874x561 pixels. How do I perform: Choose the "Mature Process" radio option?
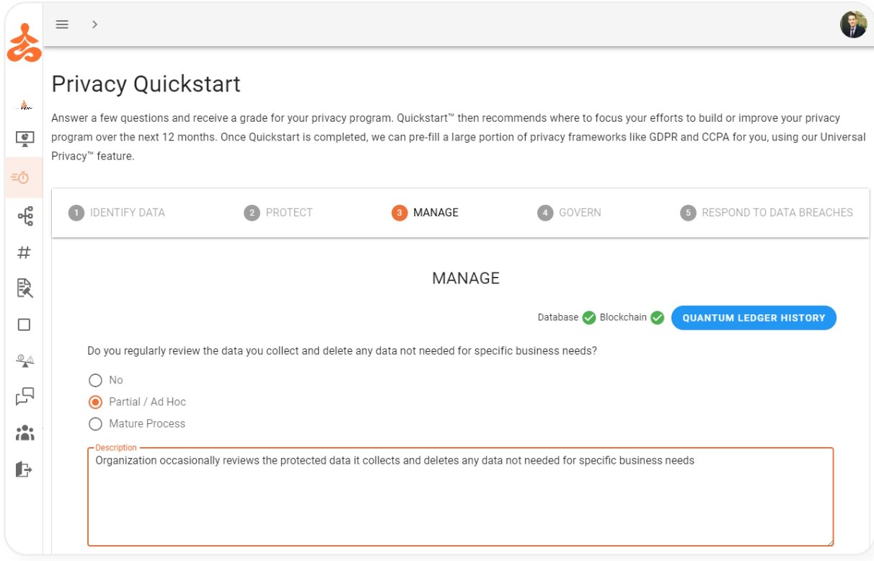95,423
